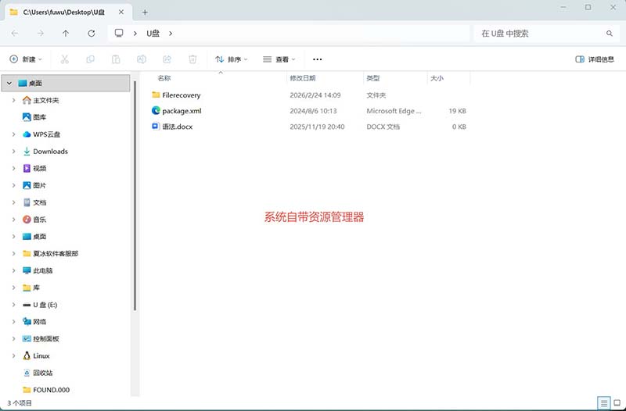Click the Delete trash can icon
Screen dimensions: 626x411
pos(192,59)
